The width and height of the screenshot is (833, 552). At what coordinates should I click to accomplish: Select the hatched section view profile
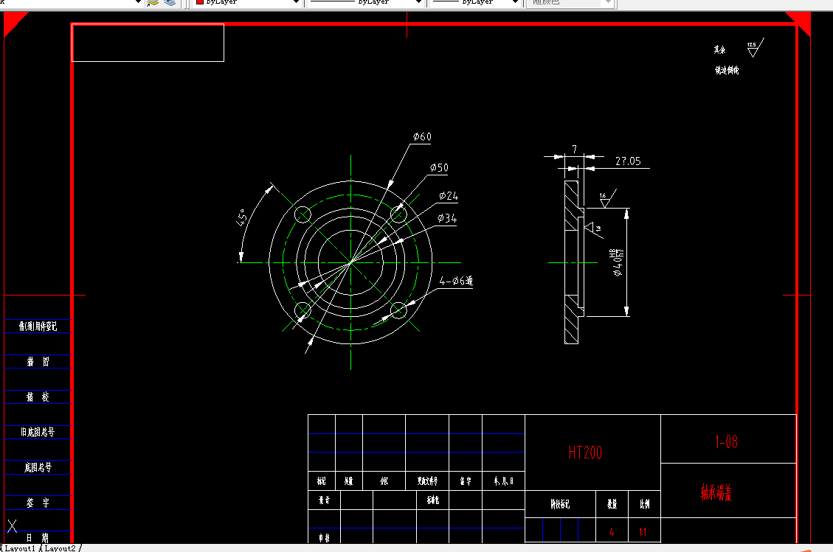click(x=574, y=262)
